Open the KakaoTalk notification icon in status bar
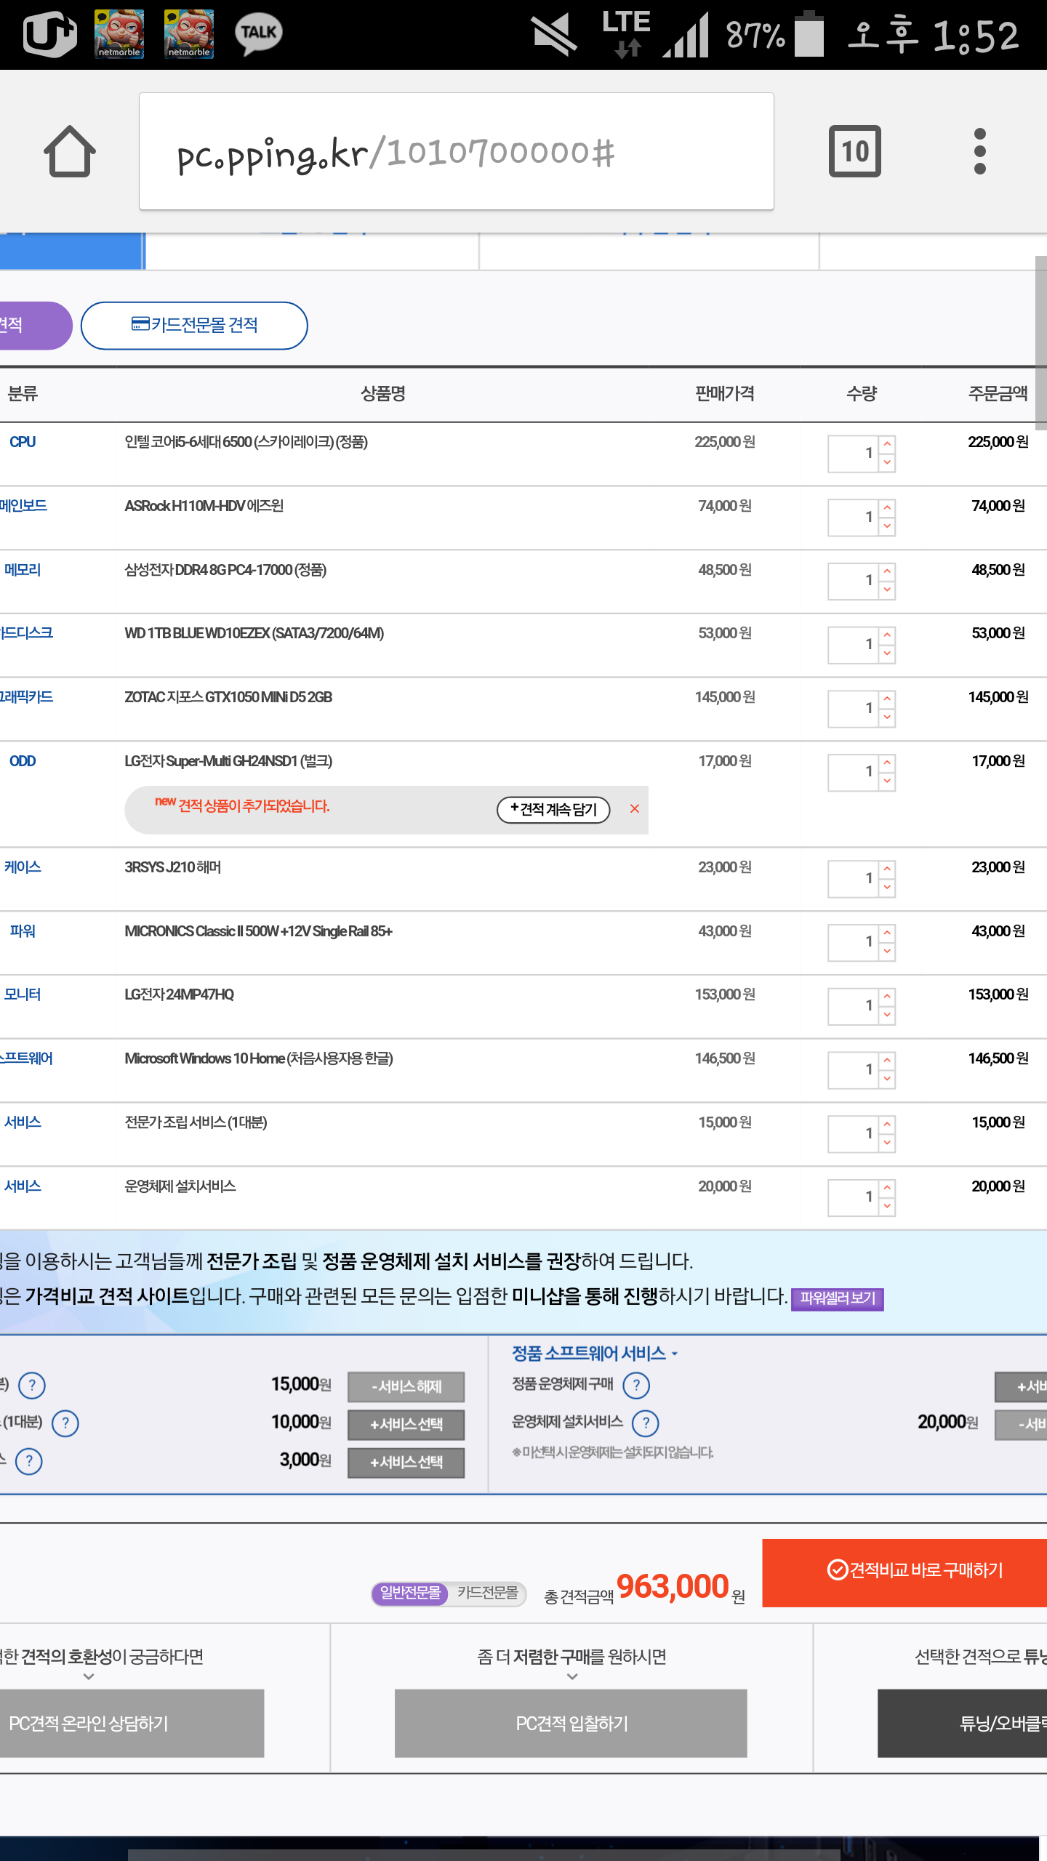This screenshot has height=1861, width=1047. 258,33
